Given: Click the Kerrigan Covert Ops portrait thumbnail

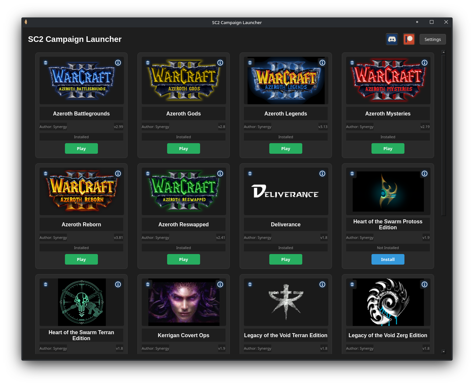Looking at the screenshot, I should coord(184,302).
